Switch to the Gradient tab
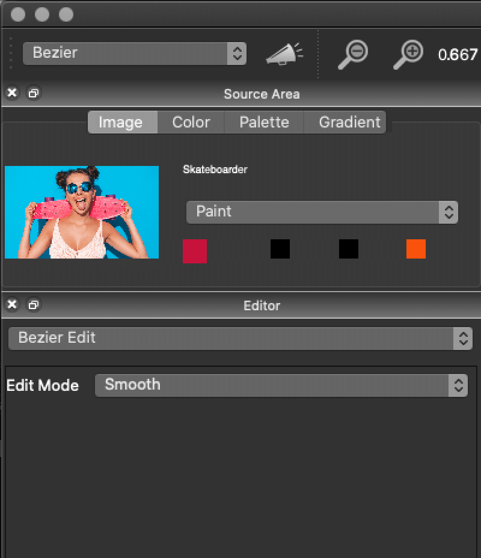481x558 pixels. 345,122
